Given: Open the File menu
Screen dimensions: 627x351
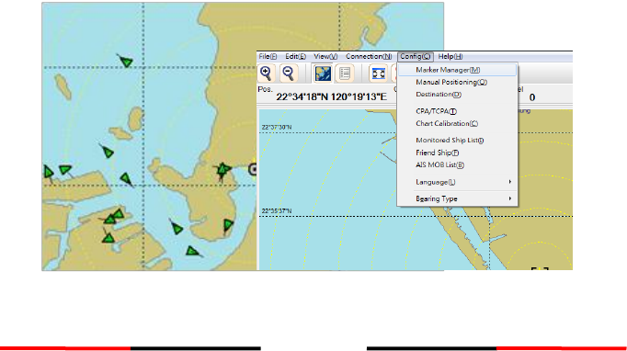Looking at the screenshot, I should click(268, 56).
